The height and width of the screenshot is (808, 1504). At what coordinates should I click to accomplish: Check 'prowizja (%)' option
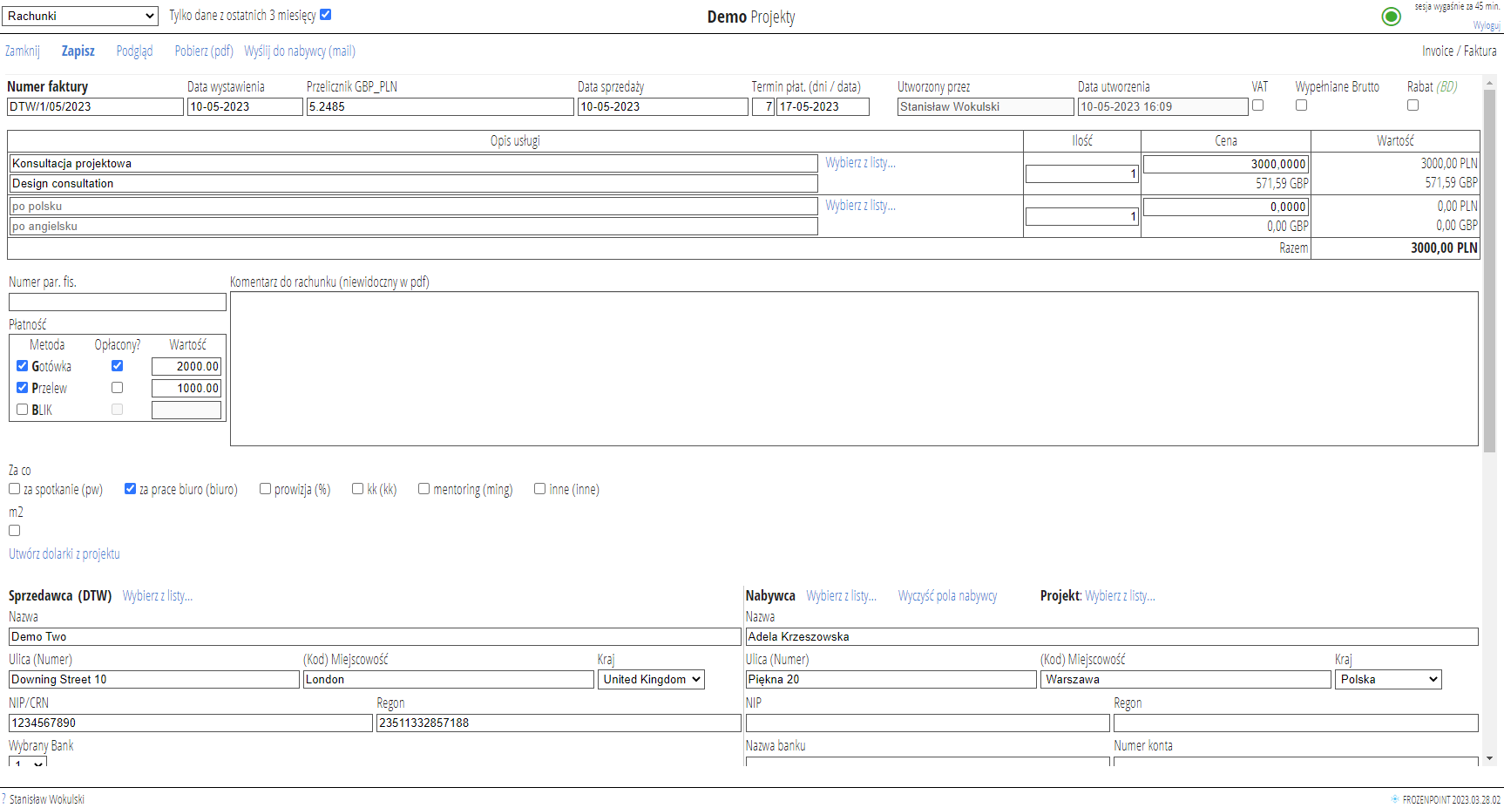coord(265,489)
